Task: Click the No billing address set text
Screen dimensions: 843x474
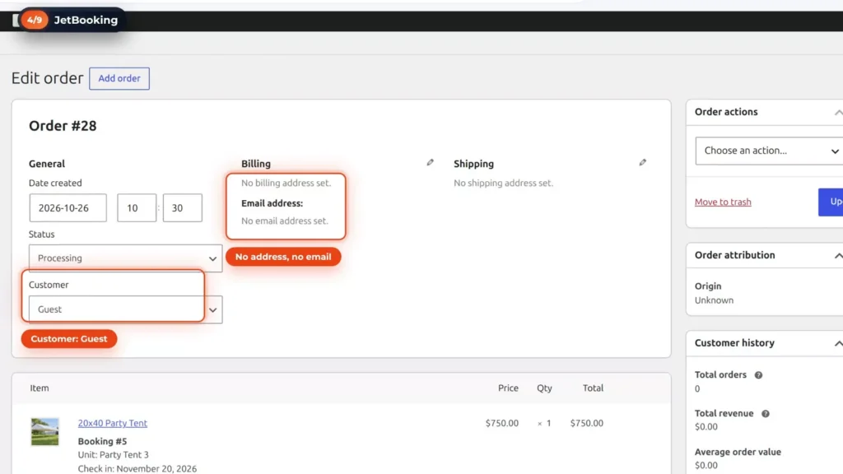Action: (286, 183)
